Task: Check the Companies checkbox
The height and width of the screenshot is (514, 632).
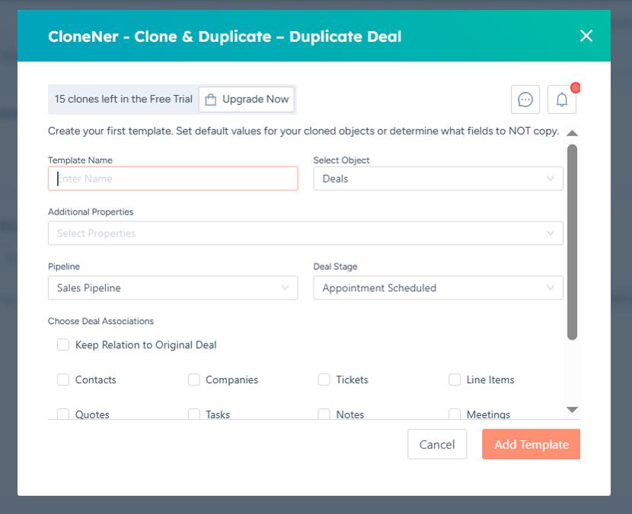Action: coord(194,379)
